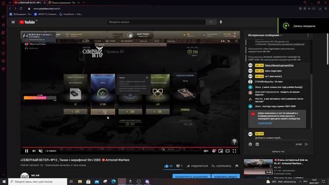Enable theater mode in the player
Screen dimensions: 329x185
click(227, 151)
